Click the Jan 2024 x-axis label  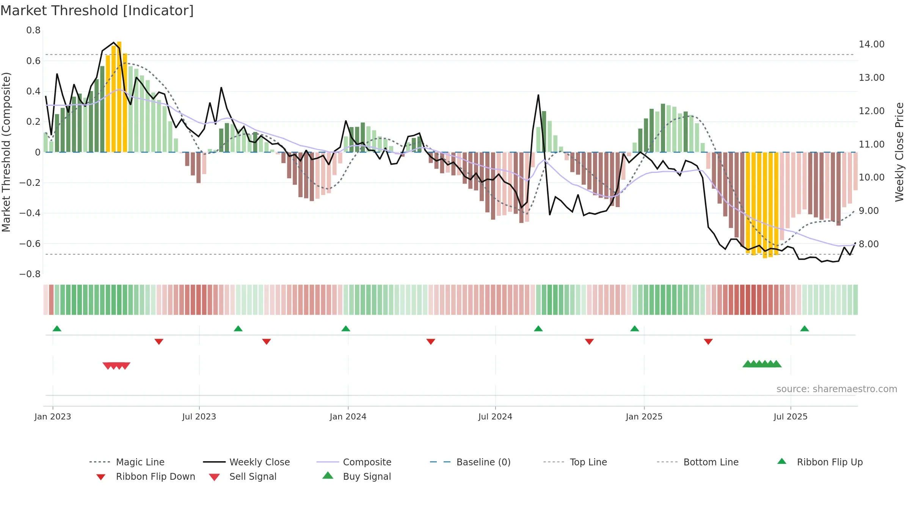[348, 416]
